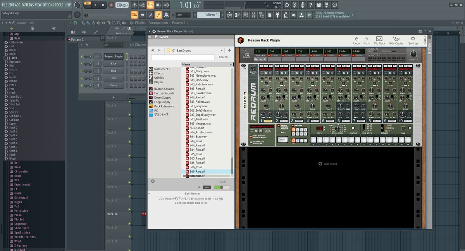
Task: Click the stop button in the transport bar
Action: (103, 5)
